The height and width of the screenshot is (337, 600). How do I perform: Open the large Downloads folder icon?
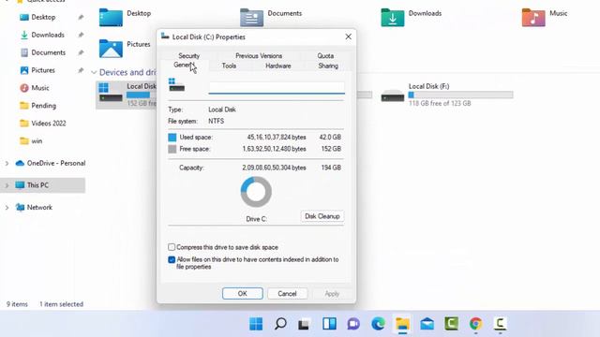pyautogui.click(x=392, y=17)
